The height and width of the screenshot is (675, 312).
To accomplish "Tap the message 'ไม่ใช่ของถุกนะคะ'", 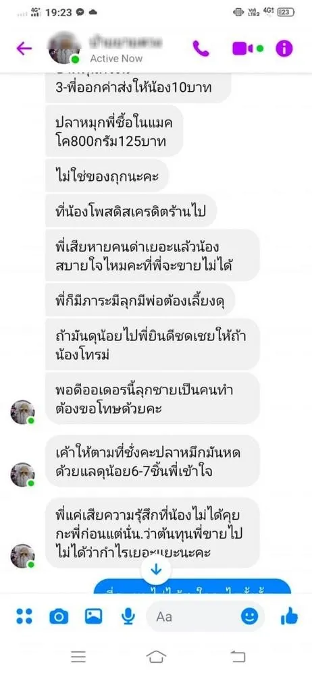I will tap(107, 175).
